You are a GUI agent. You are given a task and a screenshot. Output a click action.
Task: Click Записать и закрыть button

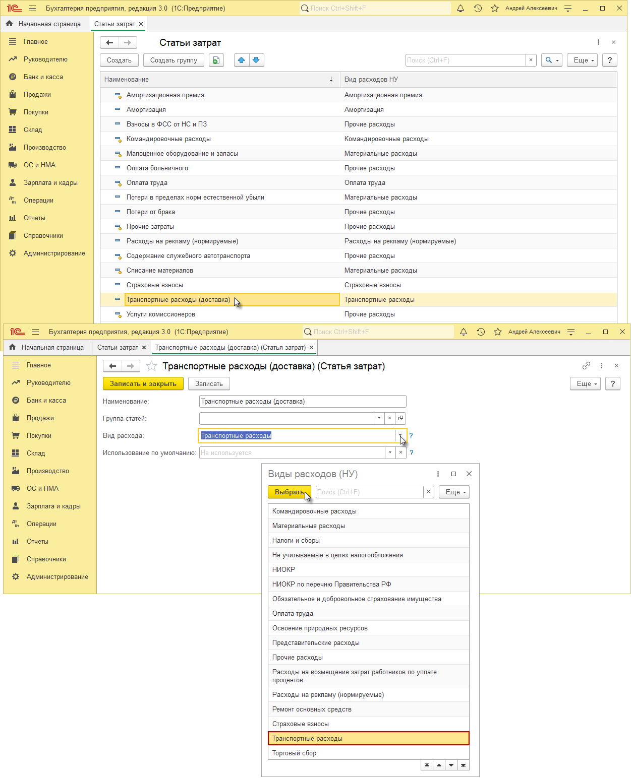143,383
